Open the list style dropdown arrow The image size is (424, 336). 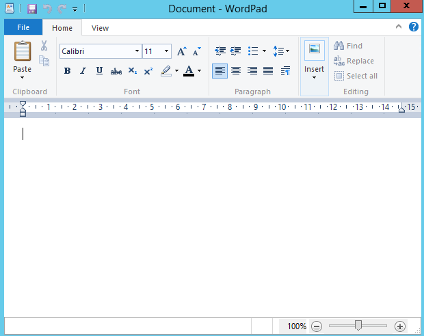(x=264, y=51)
